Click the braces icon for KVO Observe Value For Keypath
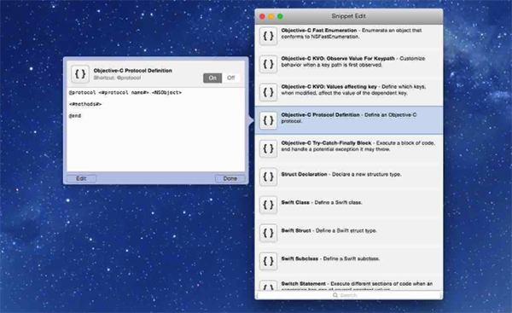 pos(268,64)
